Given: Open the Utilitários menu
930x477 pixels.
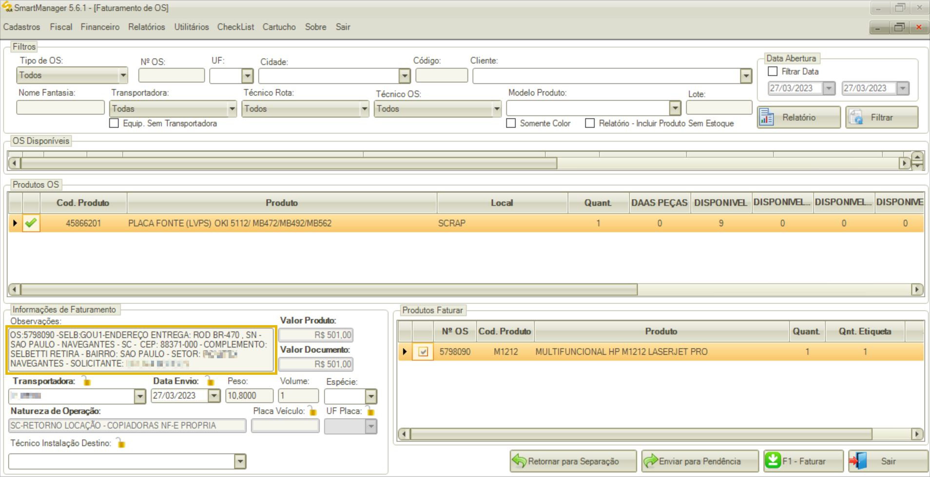Looking at the screenshot, I should (x=192, y=27).
